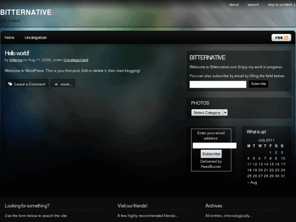Click the grey FeedBurner Subscribe button
This screenshot has width=296, height=222.
(x=211, y=154)
